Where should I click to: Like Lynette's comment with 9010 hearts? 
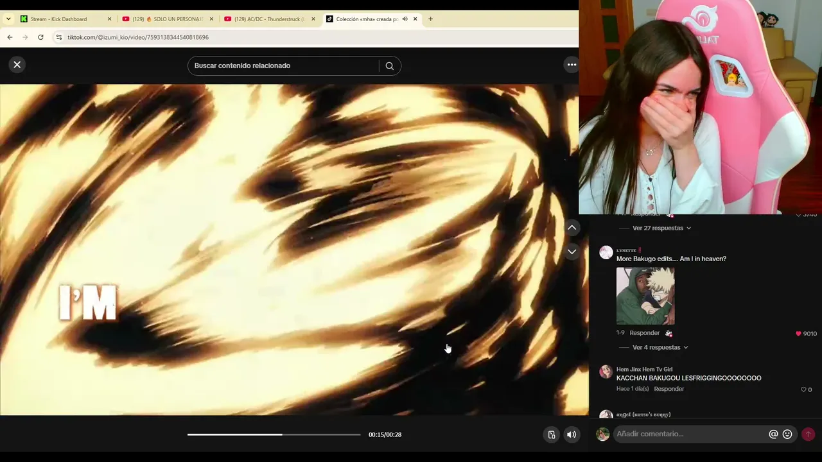(798, 334)
